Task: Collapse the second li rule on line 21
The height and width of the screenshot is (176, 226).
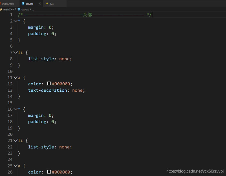Action: [x=16, y=140]
